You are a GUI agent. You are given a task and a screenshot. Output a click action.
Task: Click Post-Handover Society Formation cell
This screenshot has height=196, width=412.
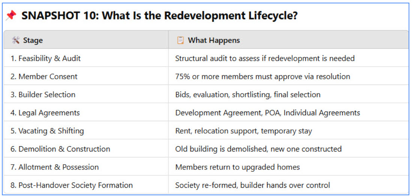[x=86, y=185]
